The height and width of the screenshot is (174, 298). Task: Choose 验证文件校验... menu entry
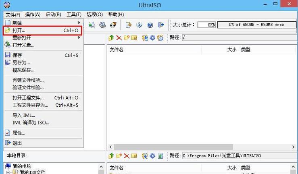point(43,87)
